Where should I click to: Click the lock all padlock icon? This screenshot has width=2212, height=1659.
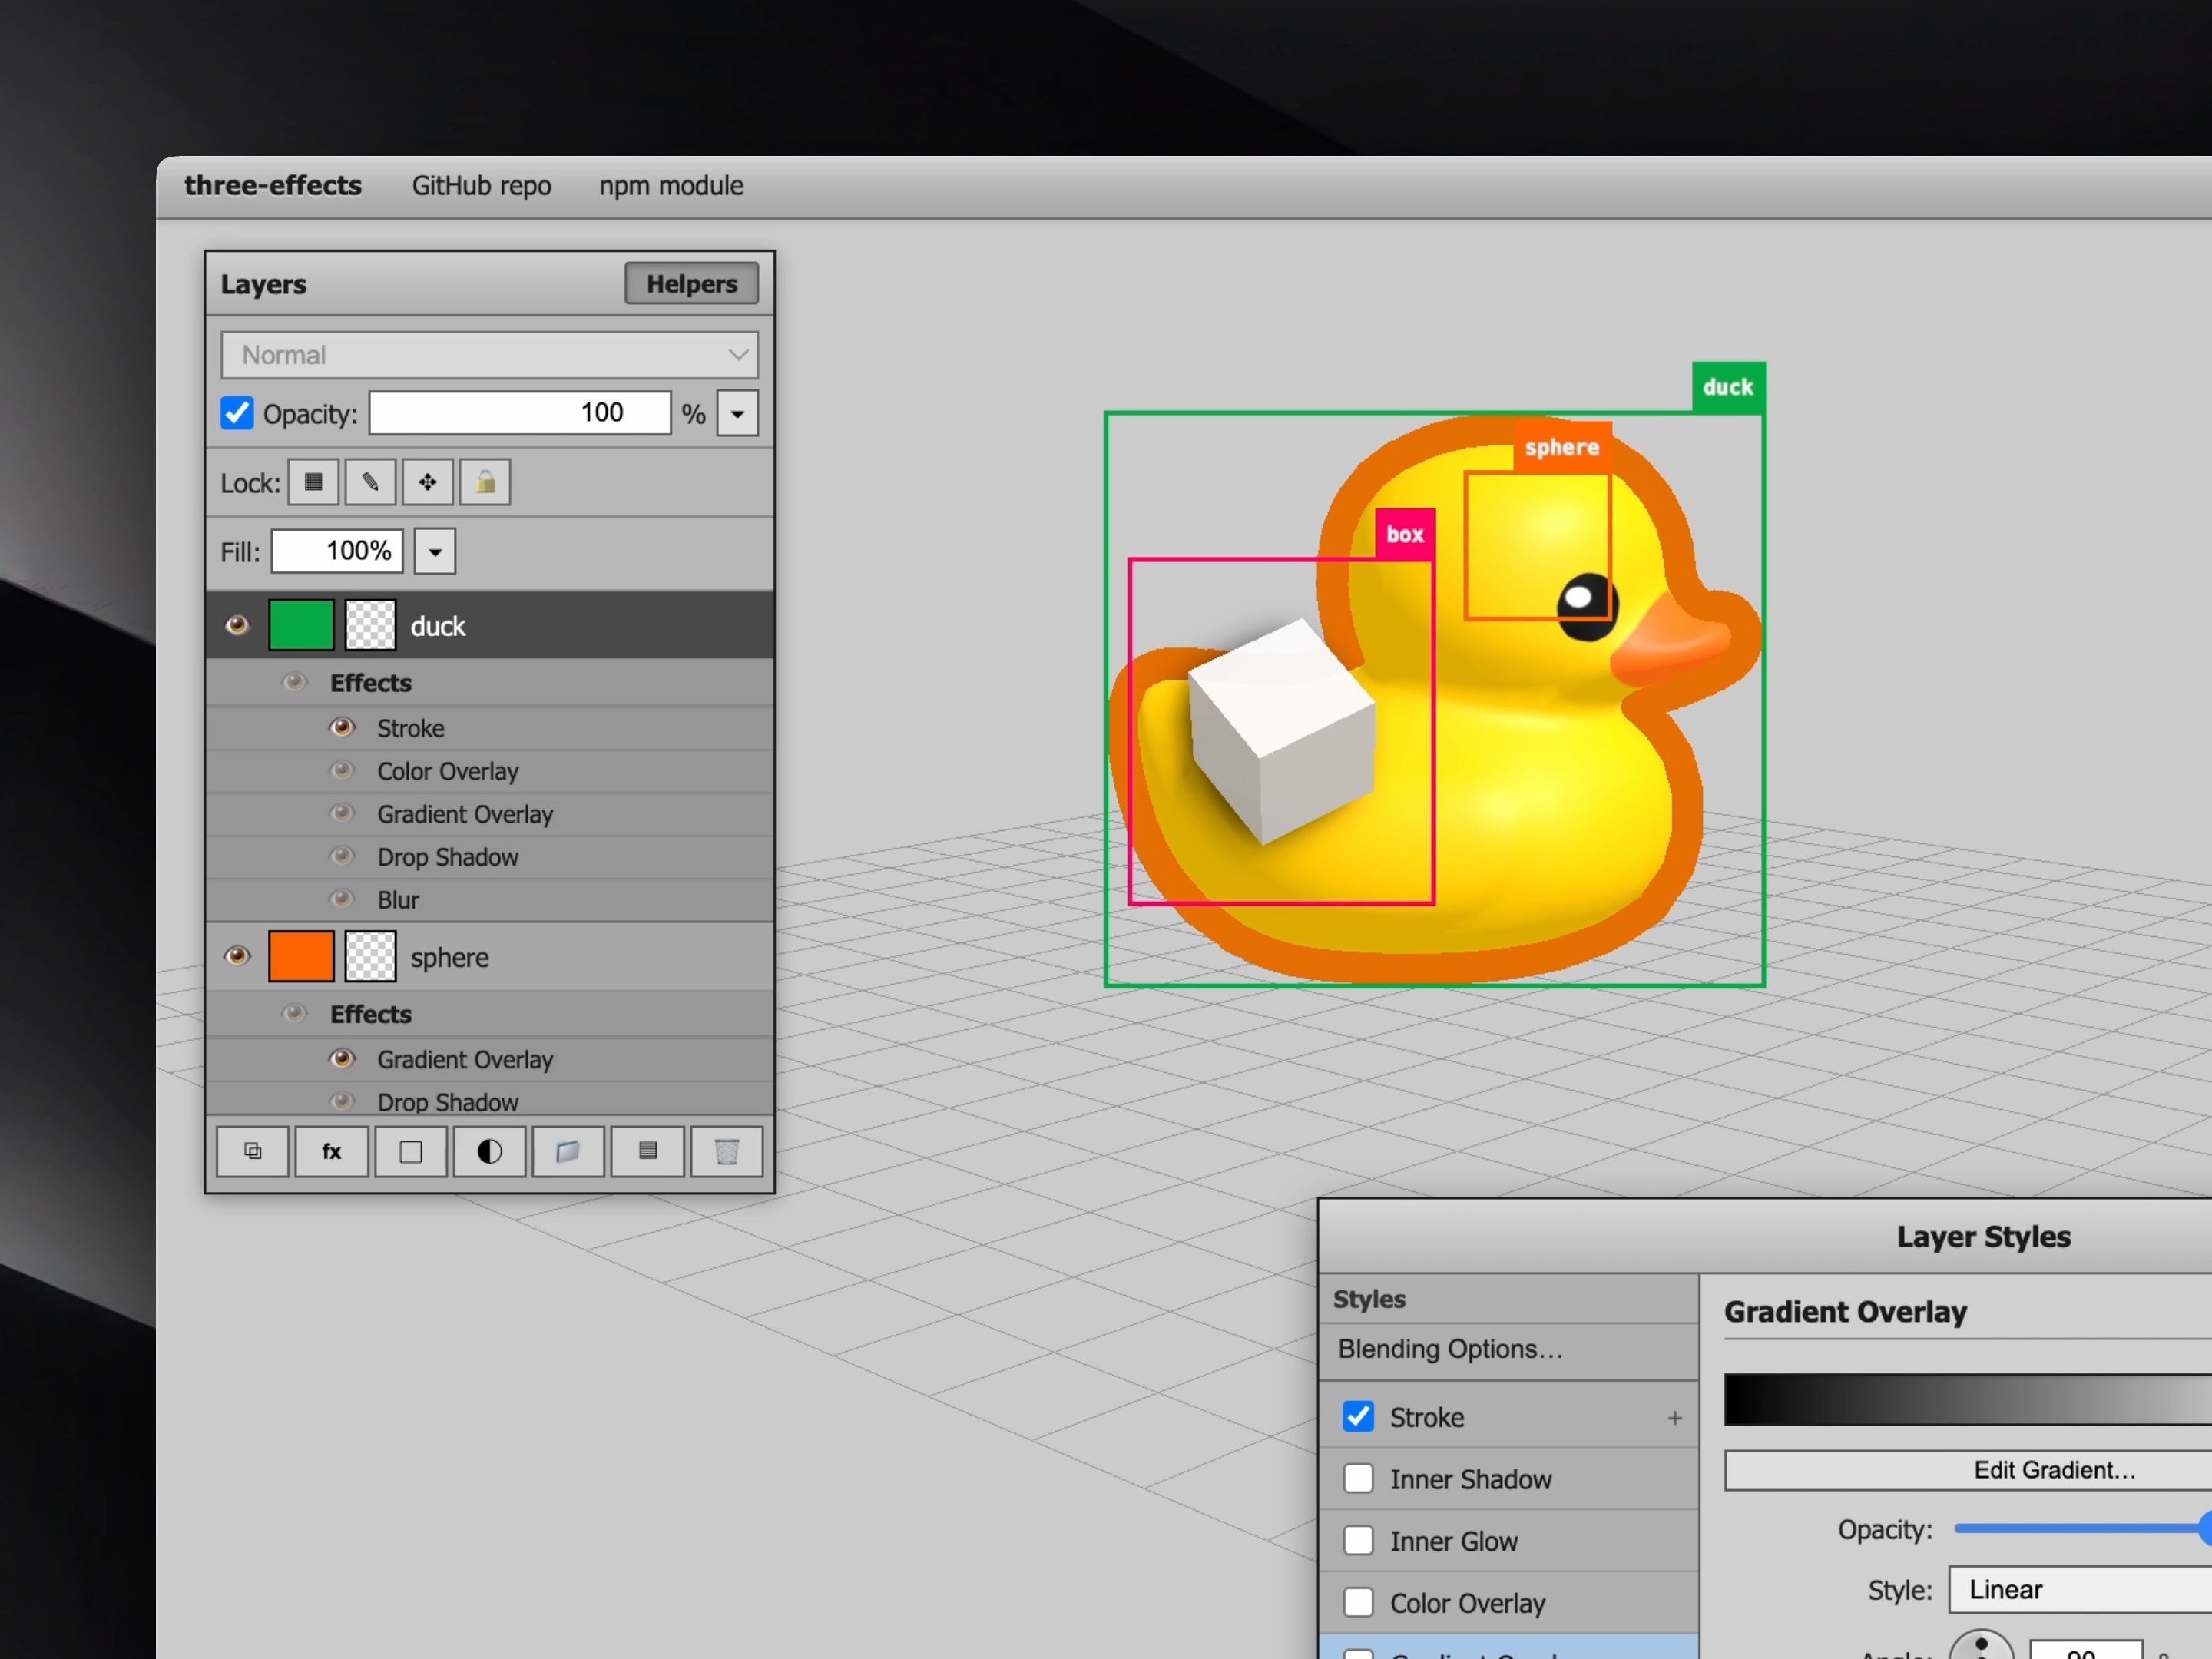[x=485, y=482]
